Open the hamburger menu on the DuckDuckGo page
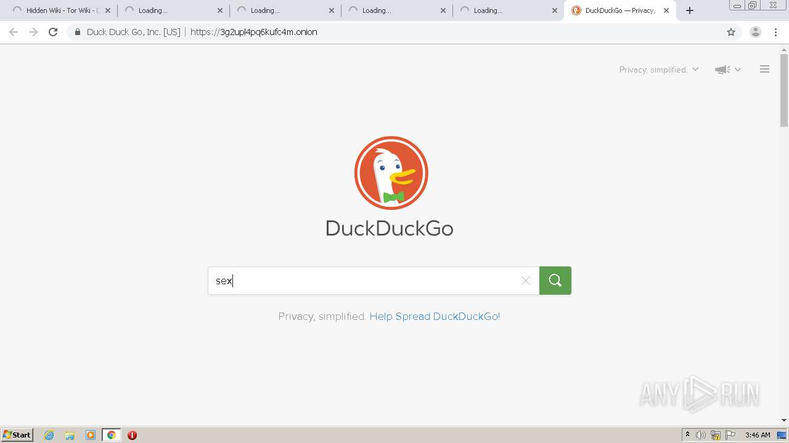 764,70
